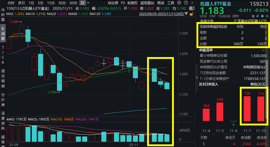Click the WP icon next to average price
The image size is (270, 147).
click(192, 8)
